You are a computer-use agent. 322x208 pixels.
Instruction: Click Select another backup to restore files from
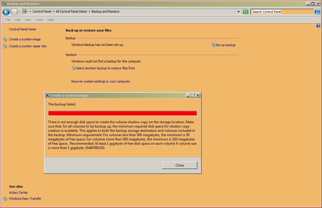point(105,68)
